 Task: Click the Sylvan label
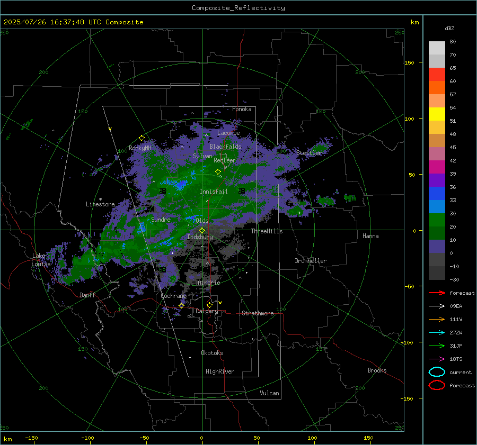pyautogui.click(x=202, y=156)
